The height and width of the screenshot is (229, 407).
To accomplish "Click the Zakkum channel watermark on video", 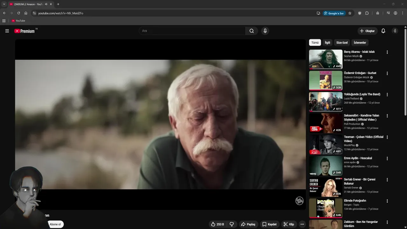I will click(x=300, y=201).
